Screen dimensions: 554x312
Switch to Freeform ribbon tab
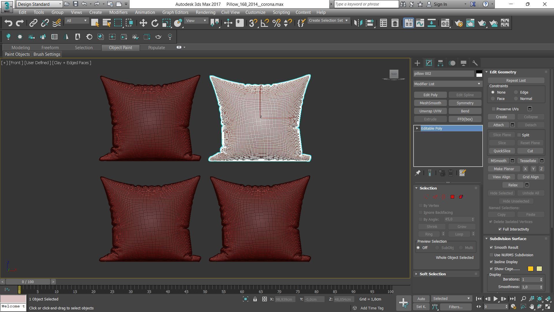click(x=50, y=48)
